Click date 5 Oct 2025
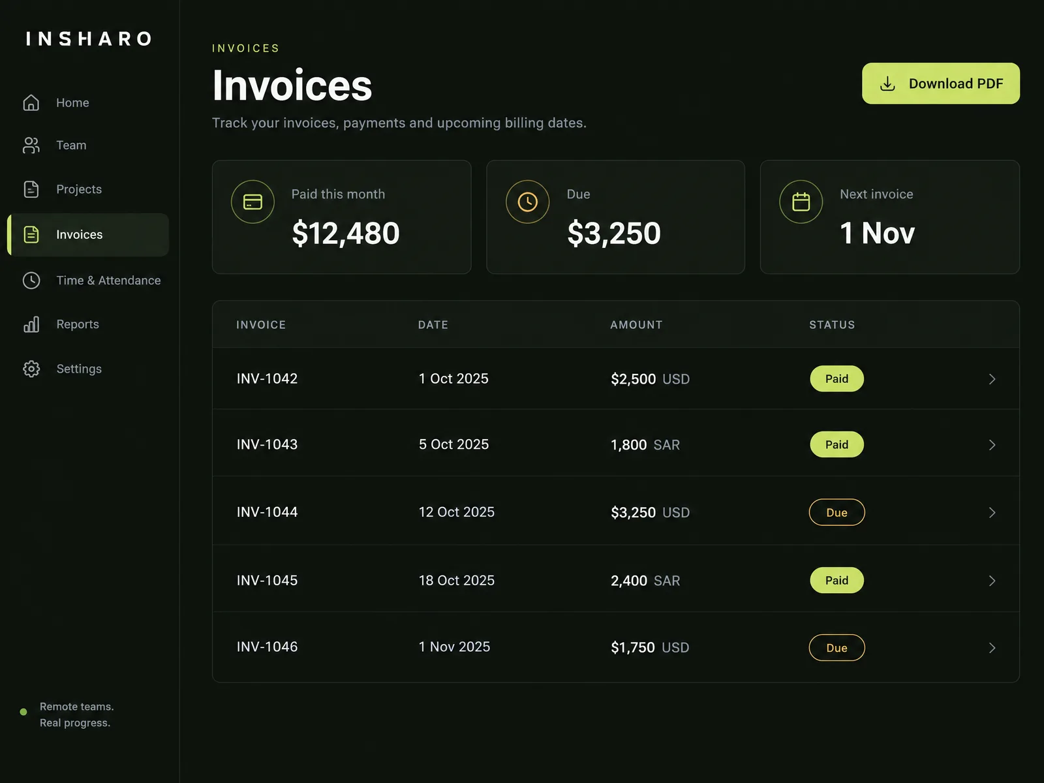The width and height of the screenshot is (1044, 783). point(453,444)
